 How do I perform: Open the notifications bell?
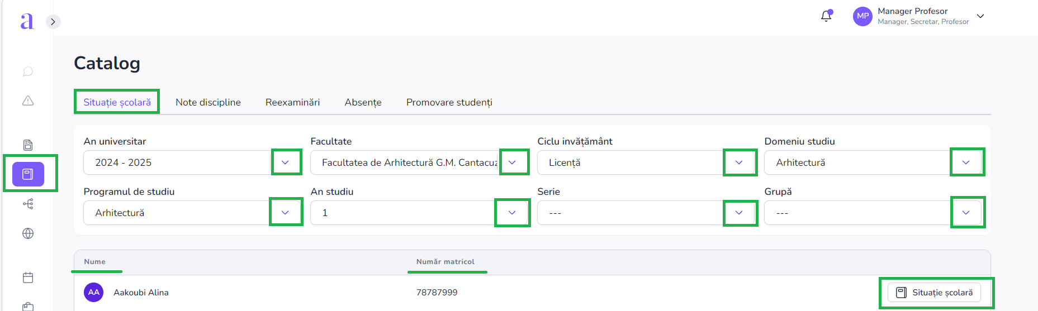826,16
